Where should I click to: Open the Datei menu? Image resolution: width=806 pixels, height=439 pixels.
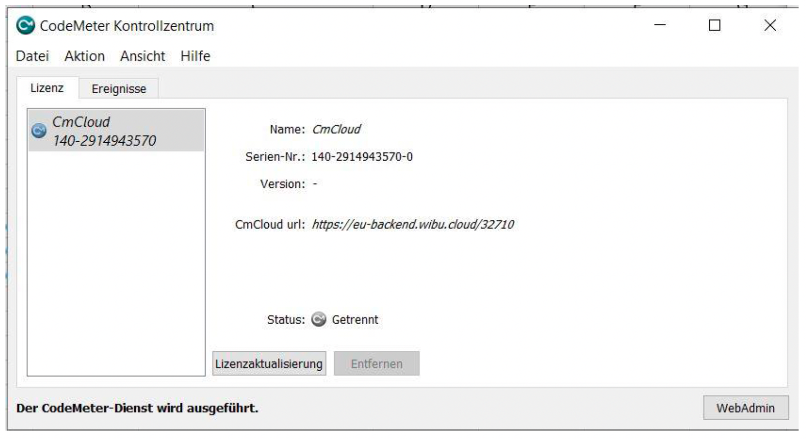click(x=32, y=56)
